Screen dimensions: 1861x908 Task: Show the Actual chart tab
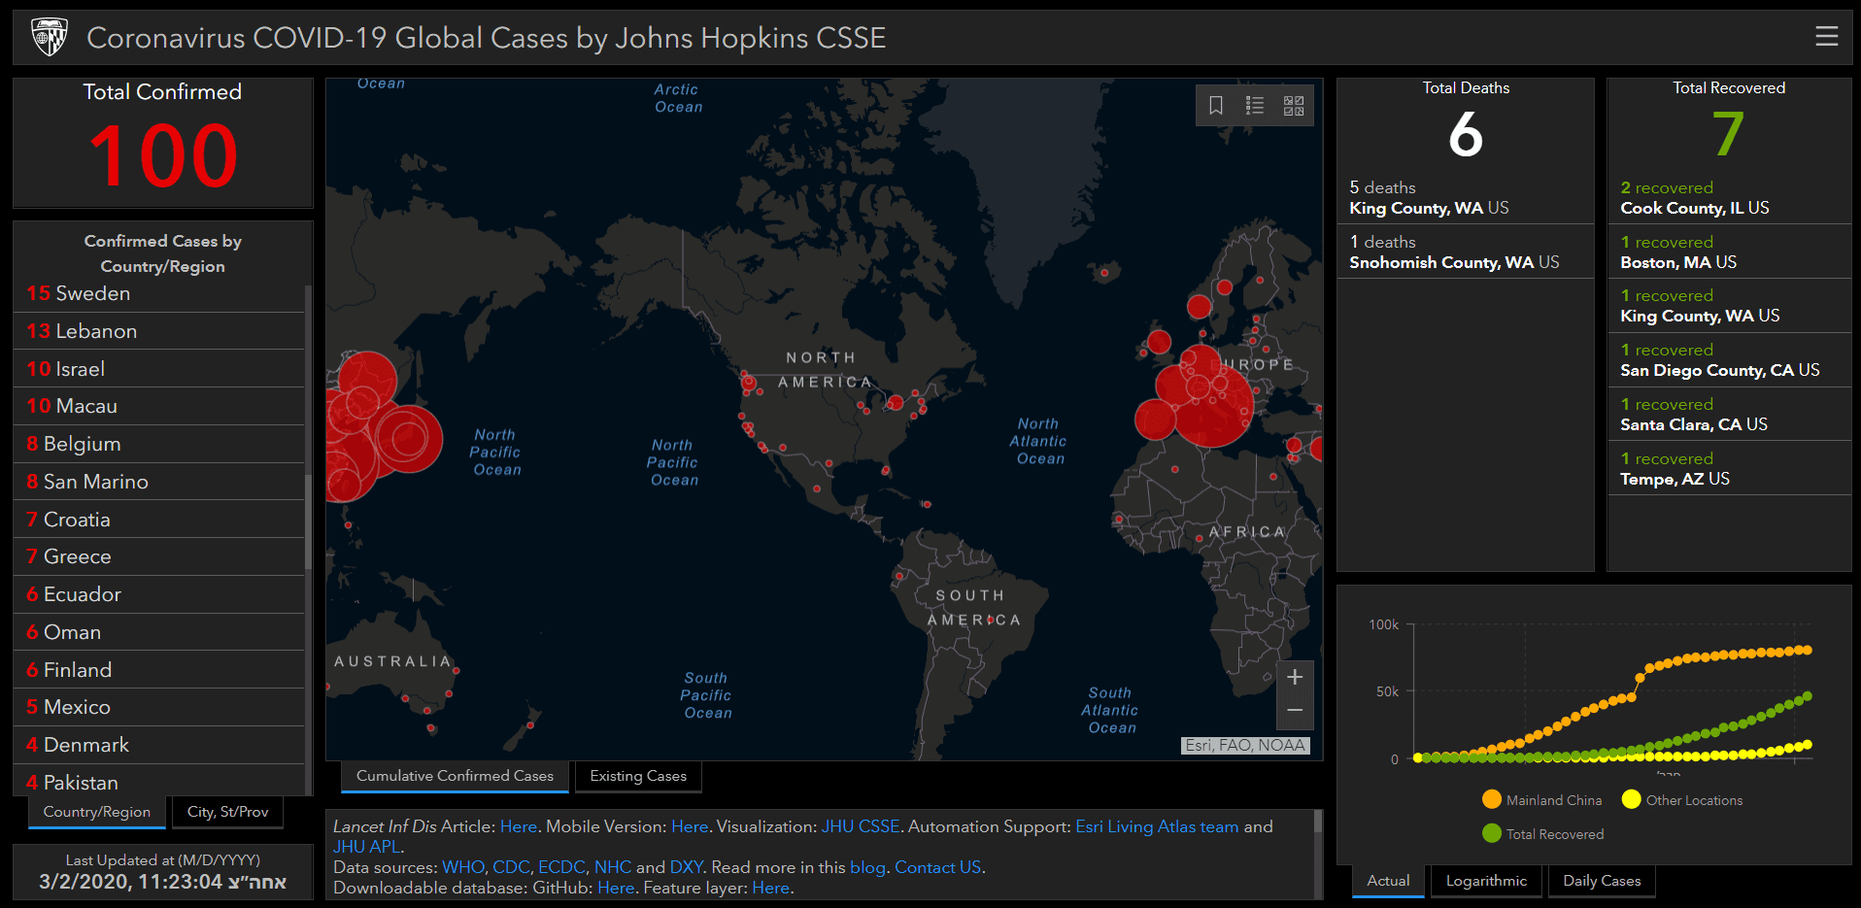(1388, 881)
